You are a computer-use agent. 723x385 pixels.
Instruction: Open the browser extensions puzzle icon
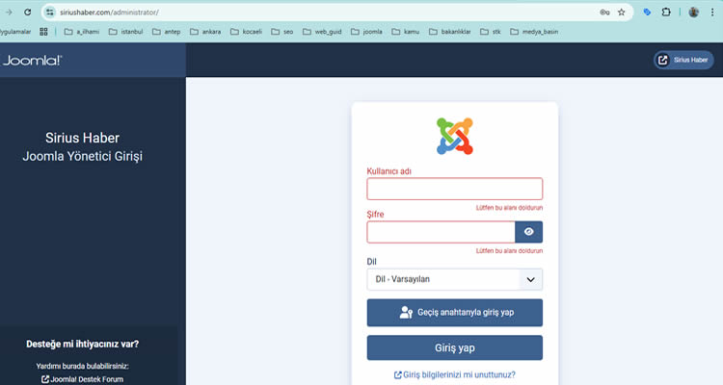click(x=666, y=13)
